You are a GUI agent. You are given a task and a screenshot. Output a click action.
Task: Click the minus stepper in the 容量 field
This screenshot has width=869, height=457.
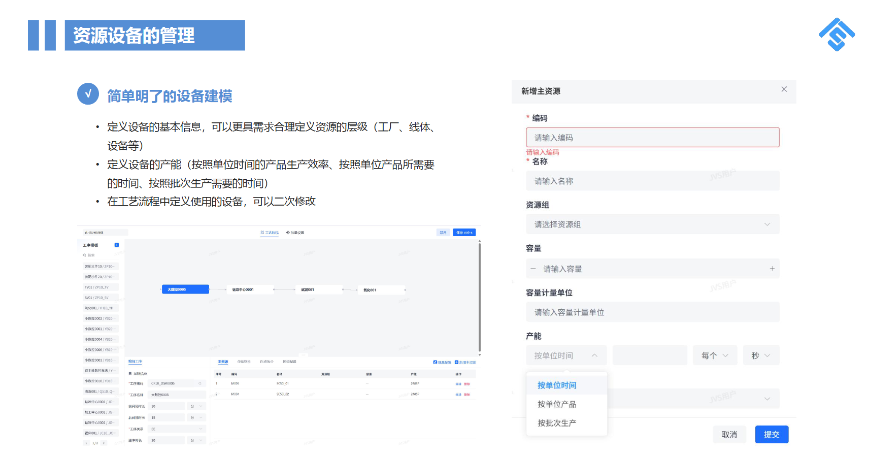pos(533,269)
